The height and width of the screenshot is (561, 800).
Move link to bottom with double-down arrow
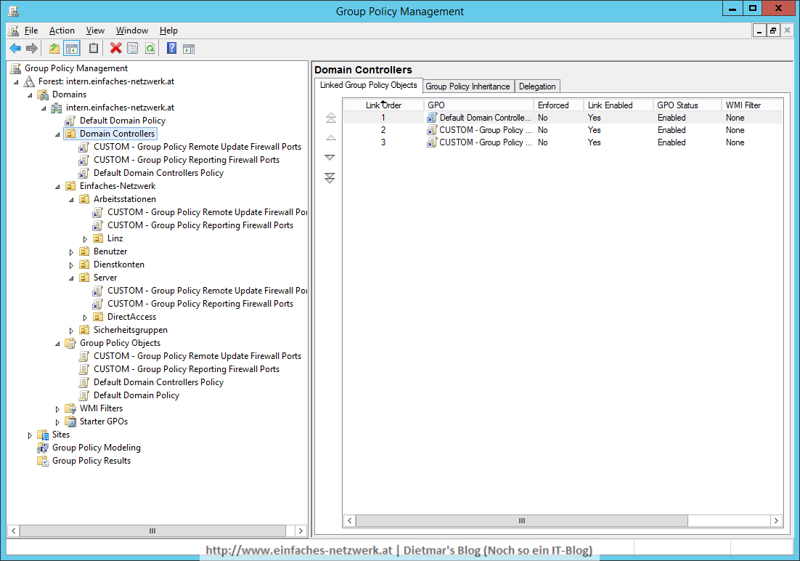point(330,178)
